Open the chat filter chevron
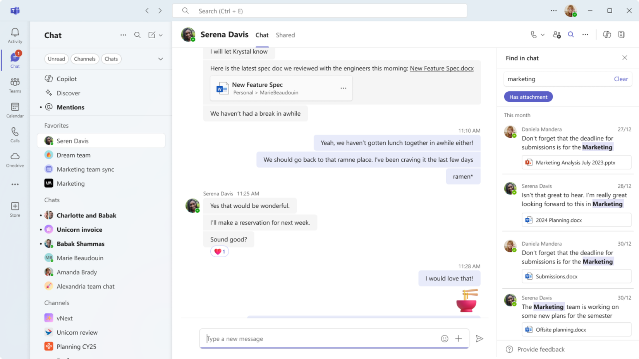The image size is (639, 359). pos(161,59)
